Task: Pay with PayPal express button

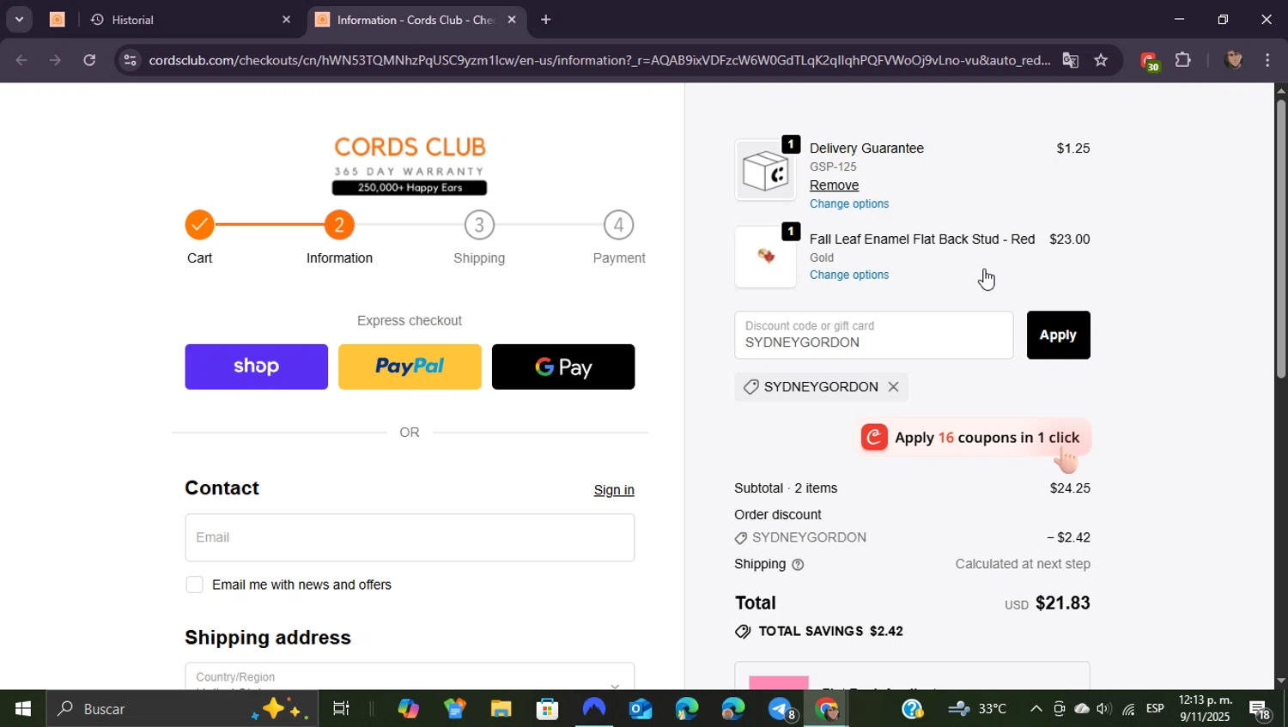Action: click(x=410, y=367)
